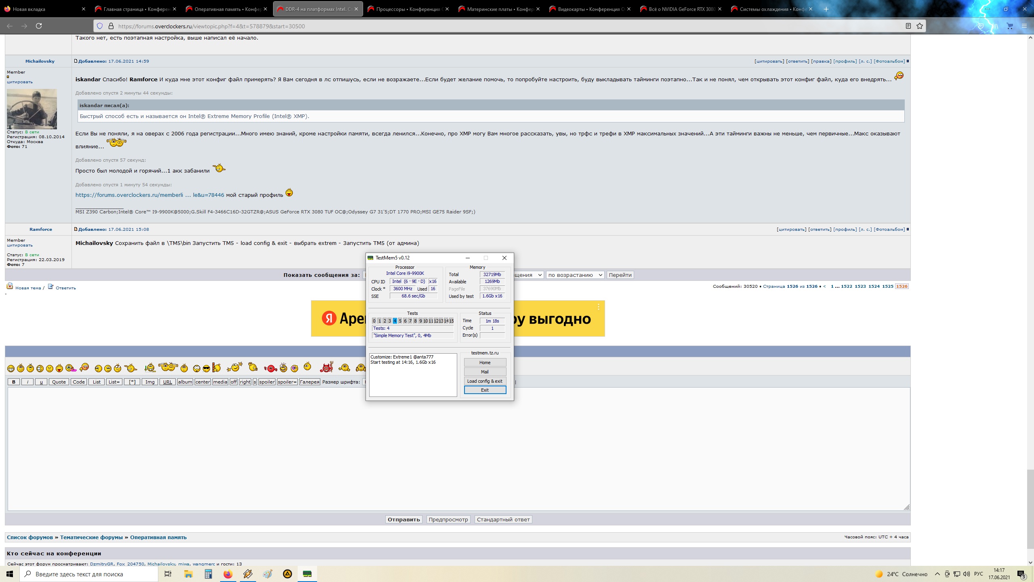Open the dropdown partly hidden behind TestMem5
Viewport: 1034px width, 582px height.
coord(528,275)
